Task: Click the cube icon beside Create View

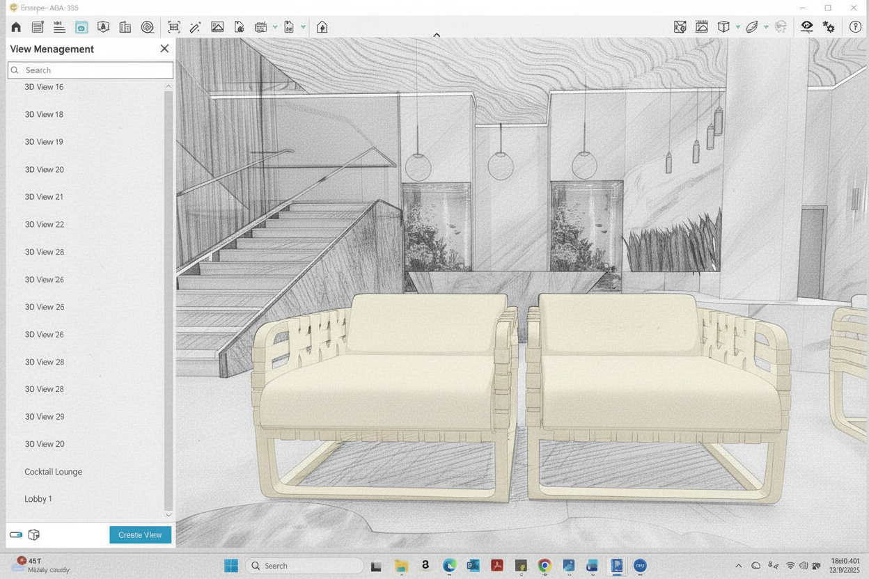Action: point(33,535)
